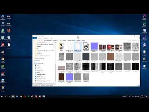149x112 pixels.
Task: Open the red Opera icon in taskbar
Action: 25,96
